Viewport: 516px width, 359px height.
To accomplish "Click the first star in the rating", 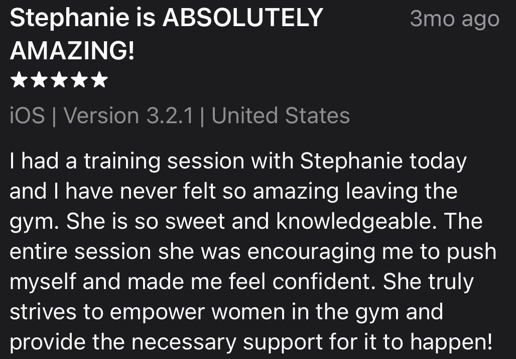I will coord(19,79).
